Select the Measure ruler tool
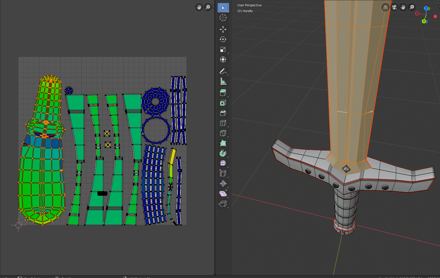The height and width of the screenshot is (278, 440). pyautogui.click(x=223, y=81)
